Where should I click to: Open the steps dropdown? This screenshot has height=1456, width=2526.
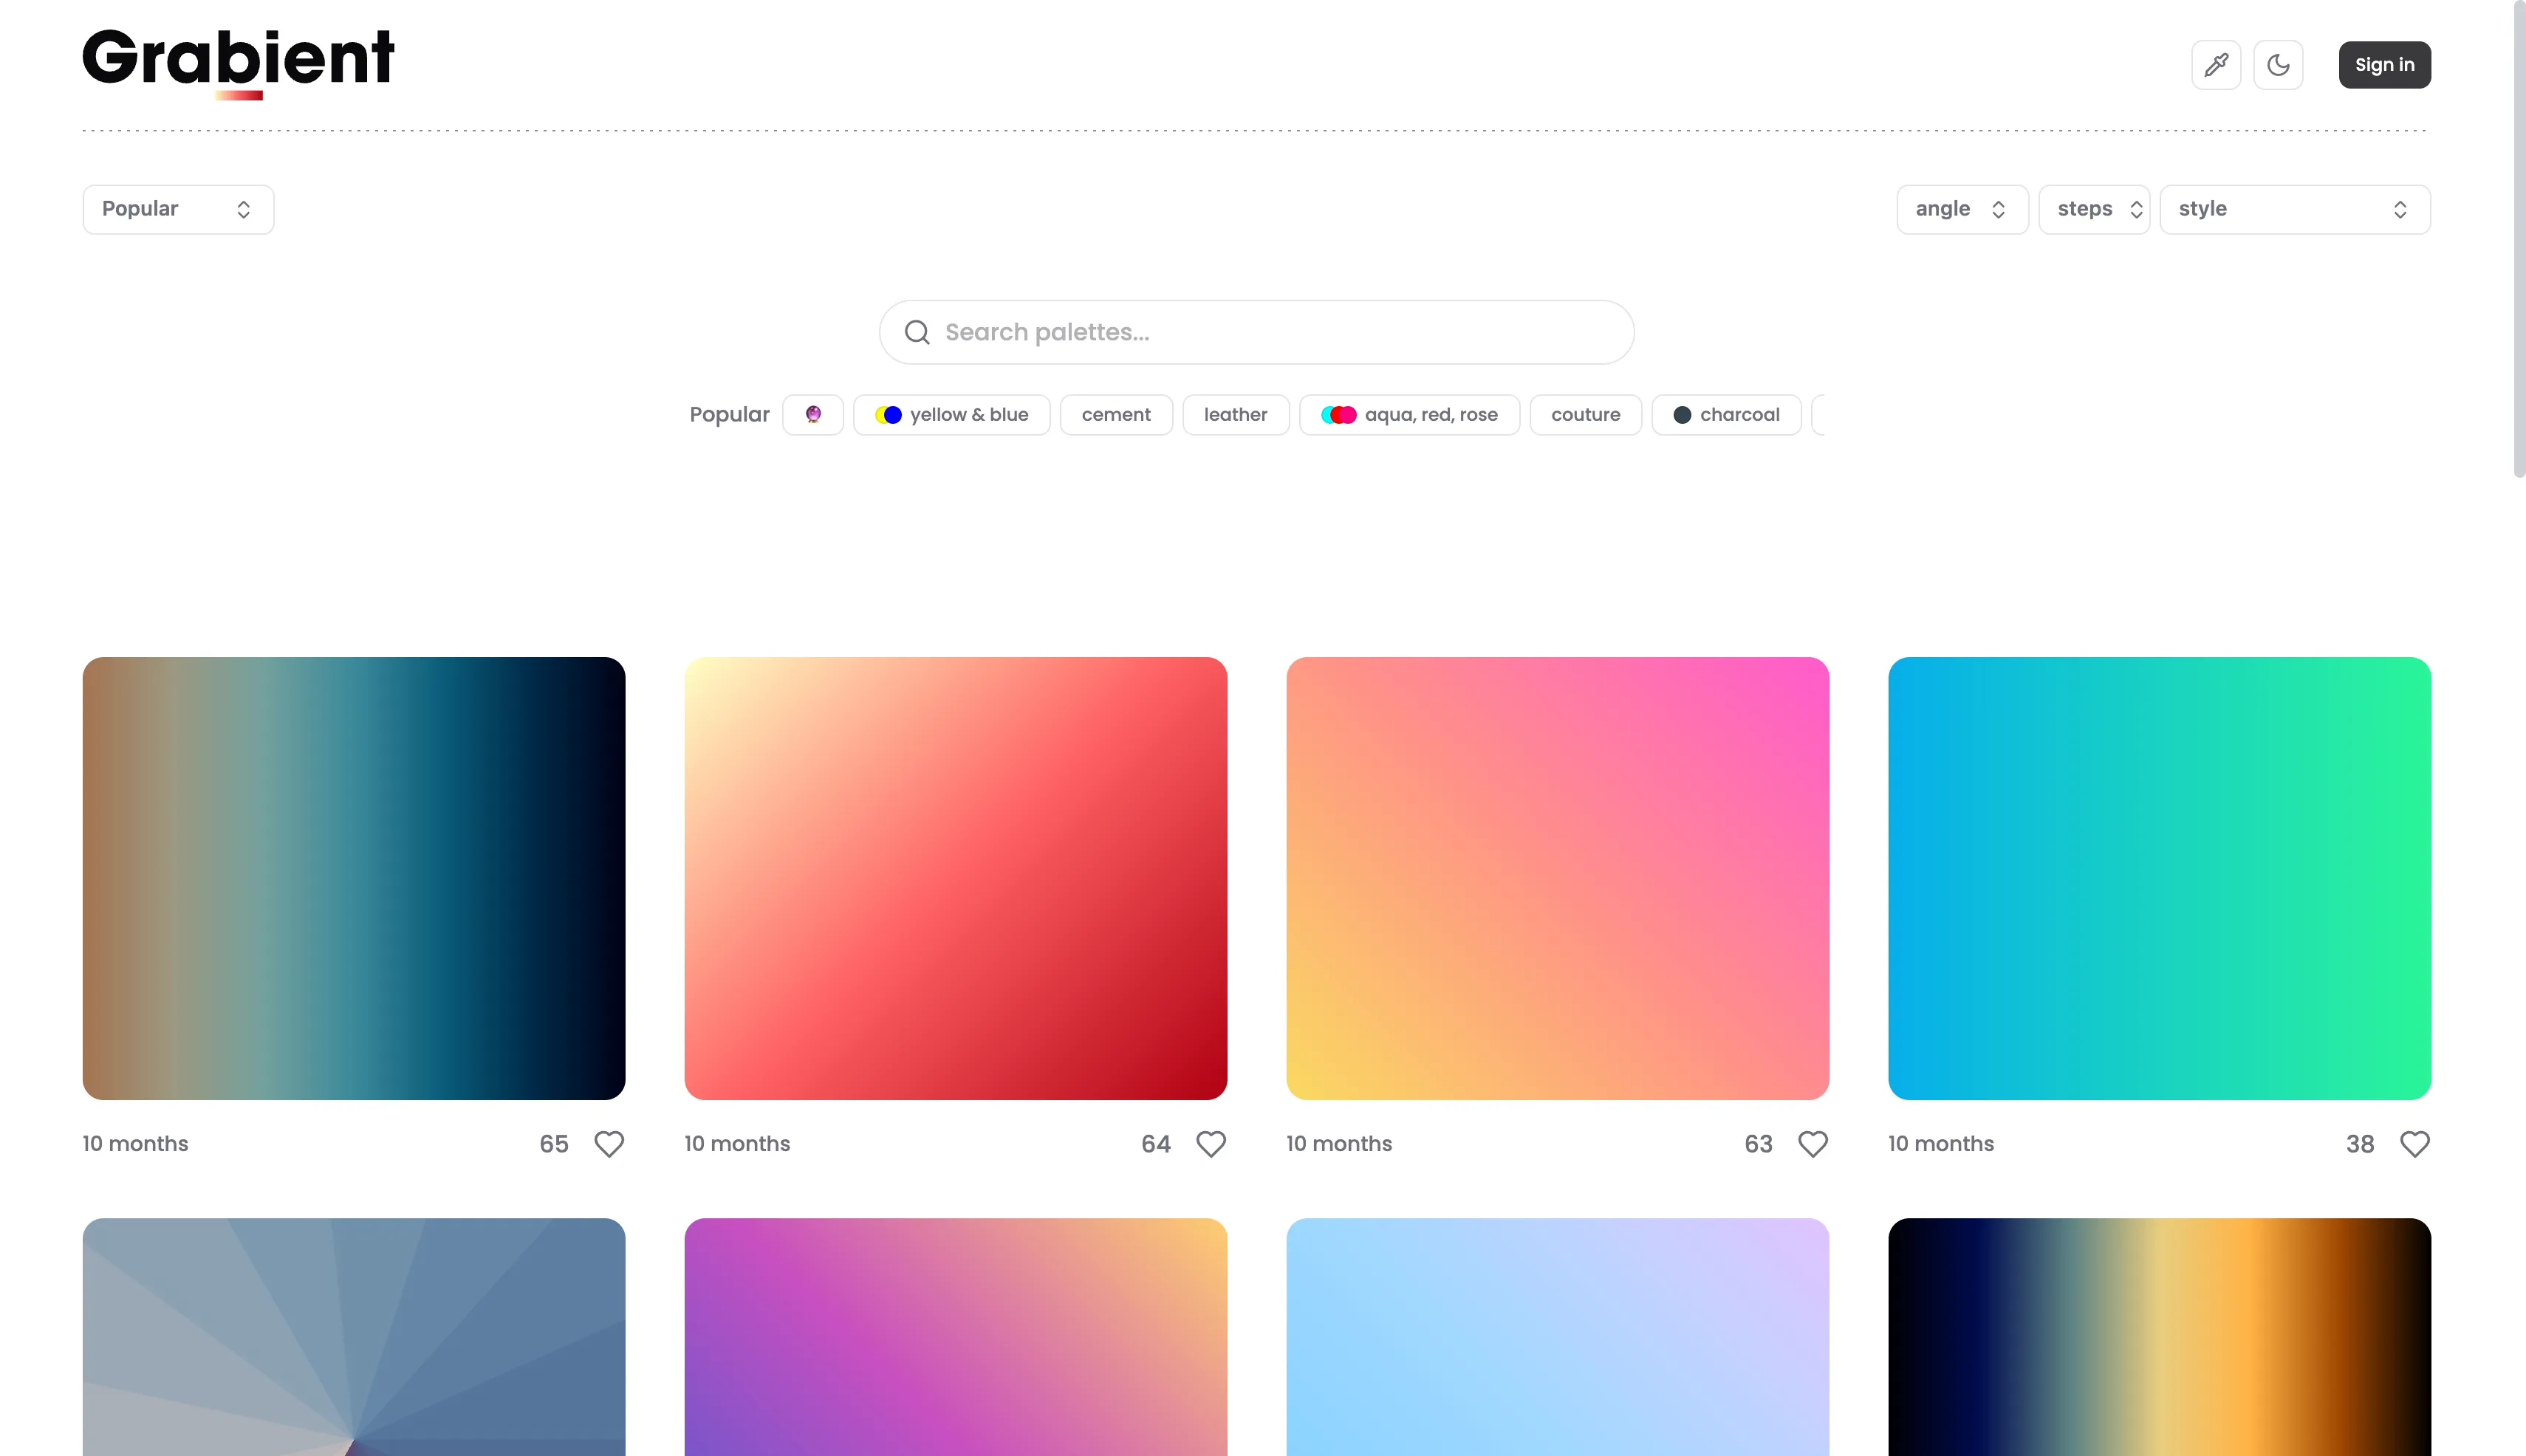tap(2093, 209)
